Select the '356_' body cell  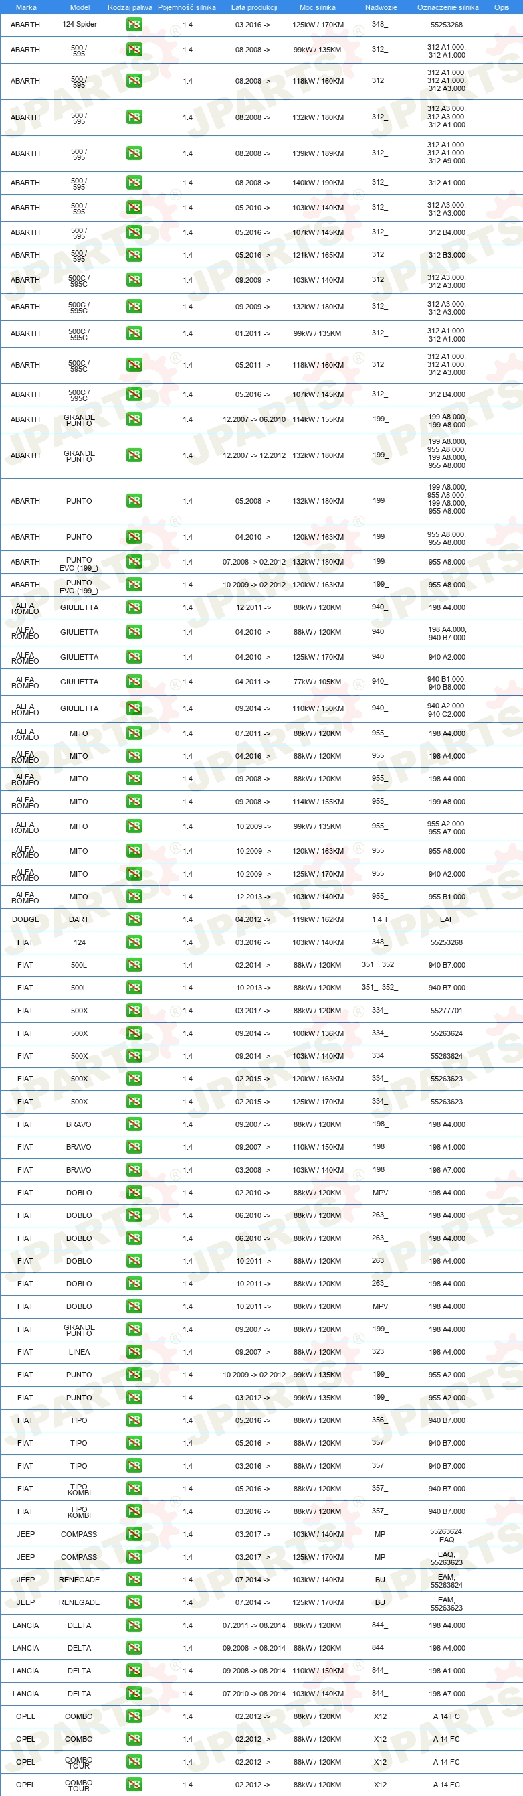click(379, 1420)
